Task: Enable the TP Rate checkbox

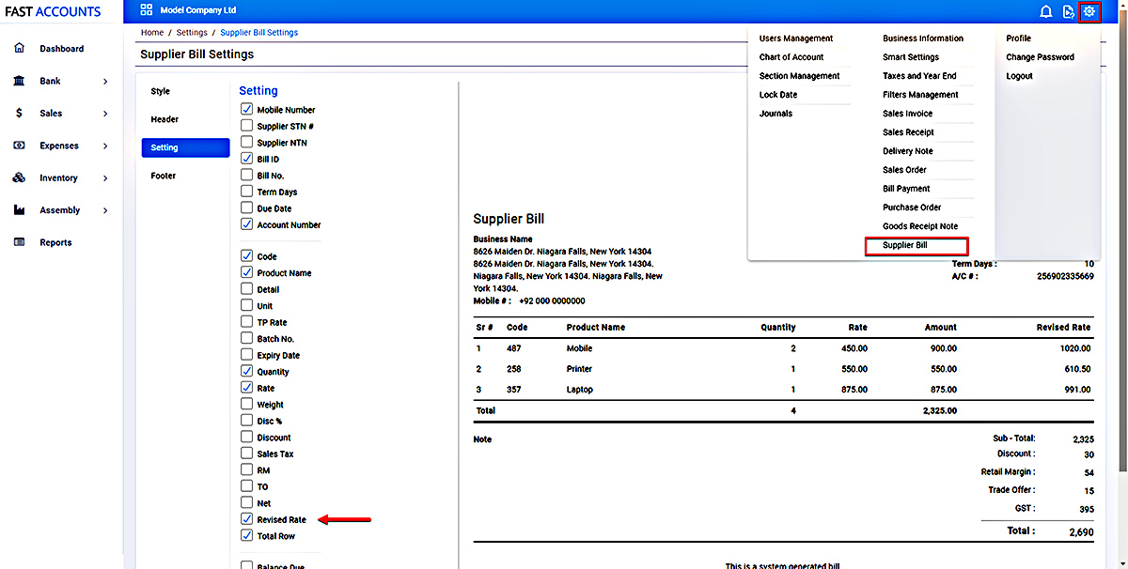Action: click(247, 322)
